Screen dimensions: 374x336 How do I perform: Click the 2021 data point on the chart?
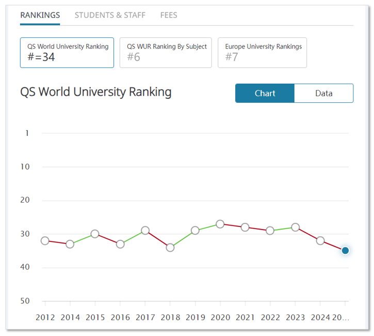click(245, 227)
